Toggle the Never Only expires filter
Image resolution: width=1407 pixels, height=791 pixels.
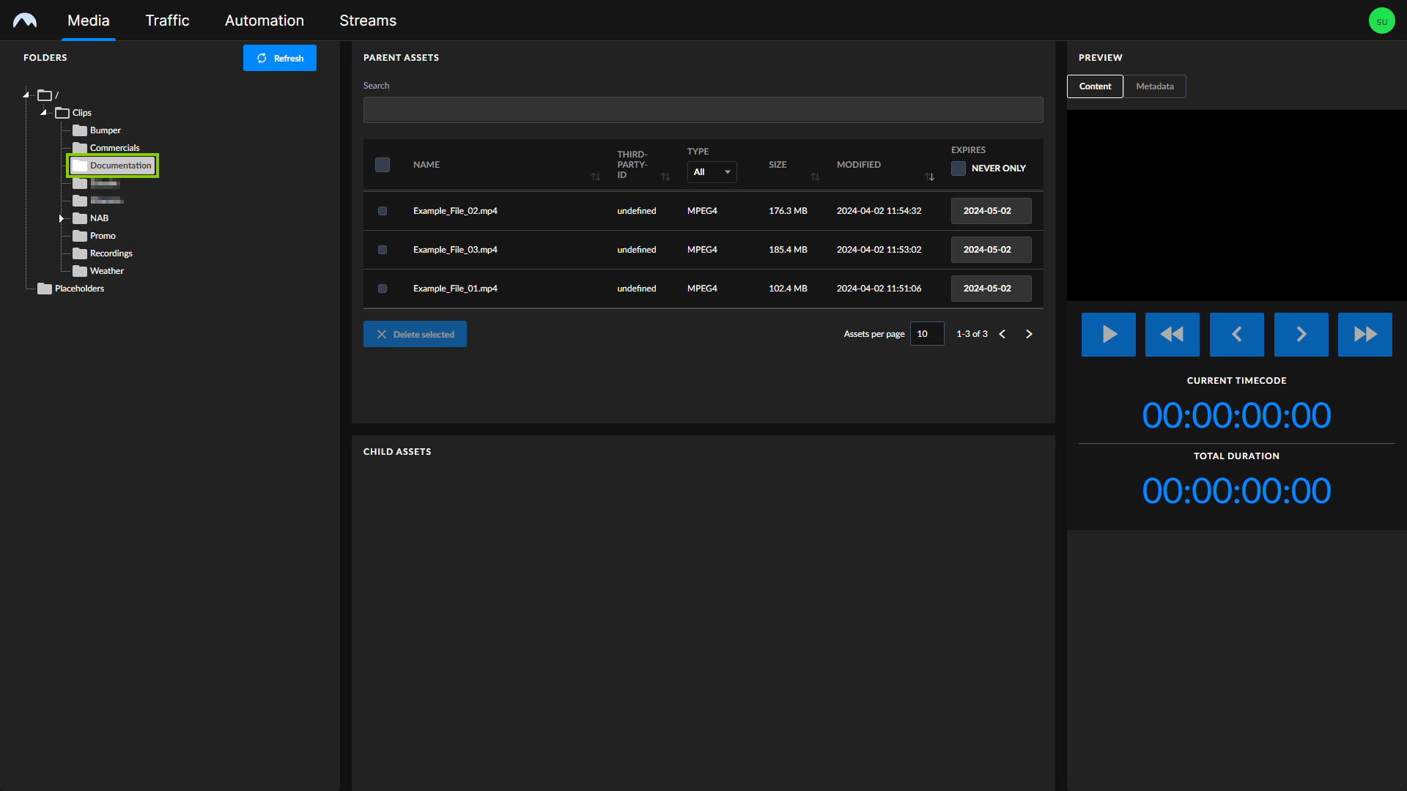coord(958,168)
